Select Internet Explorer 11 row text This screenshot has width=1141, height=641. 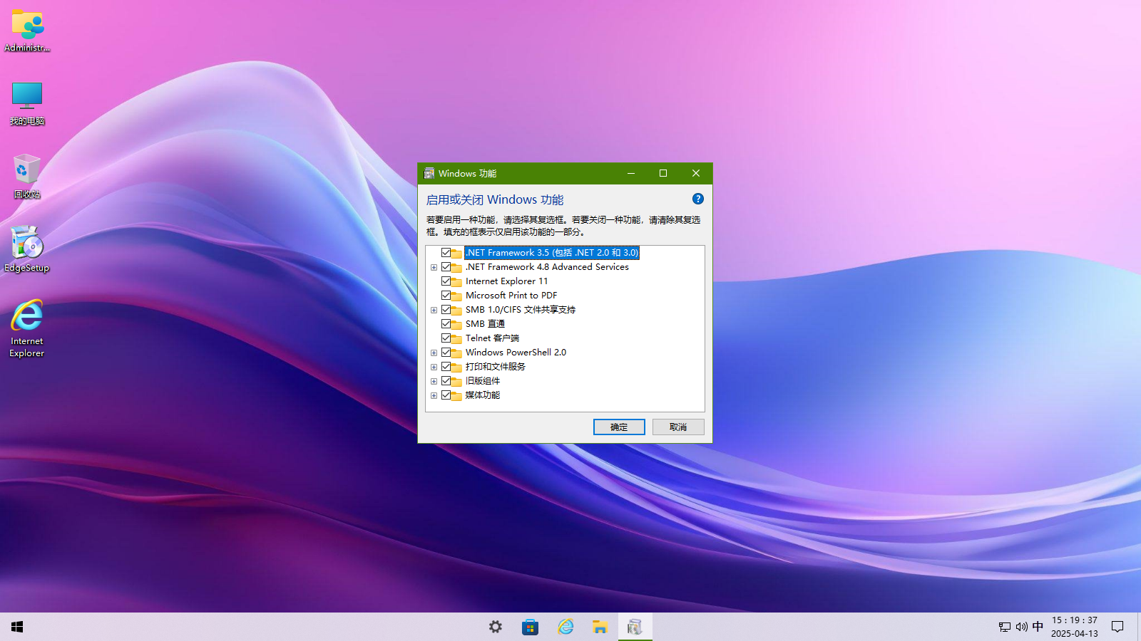507,281
